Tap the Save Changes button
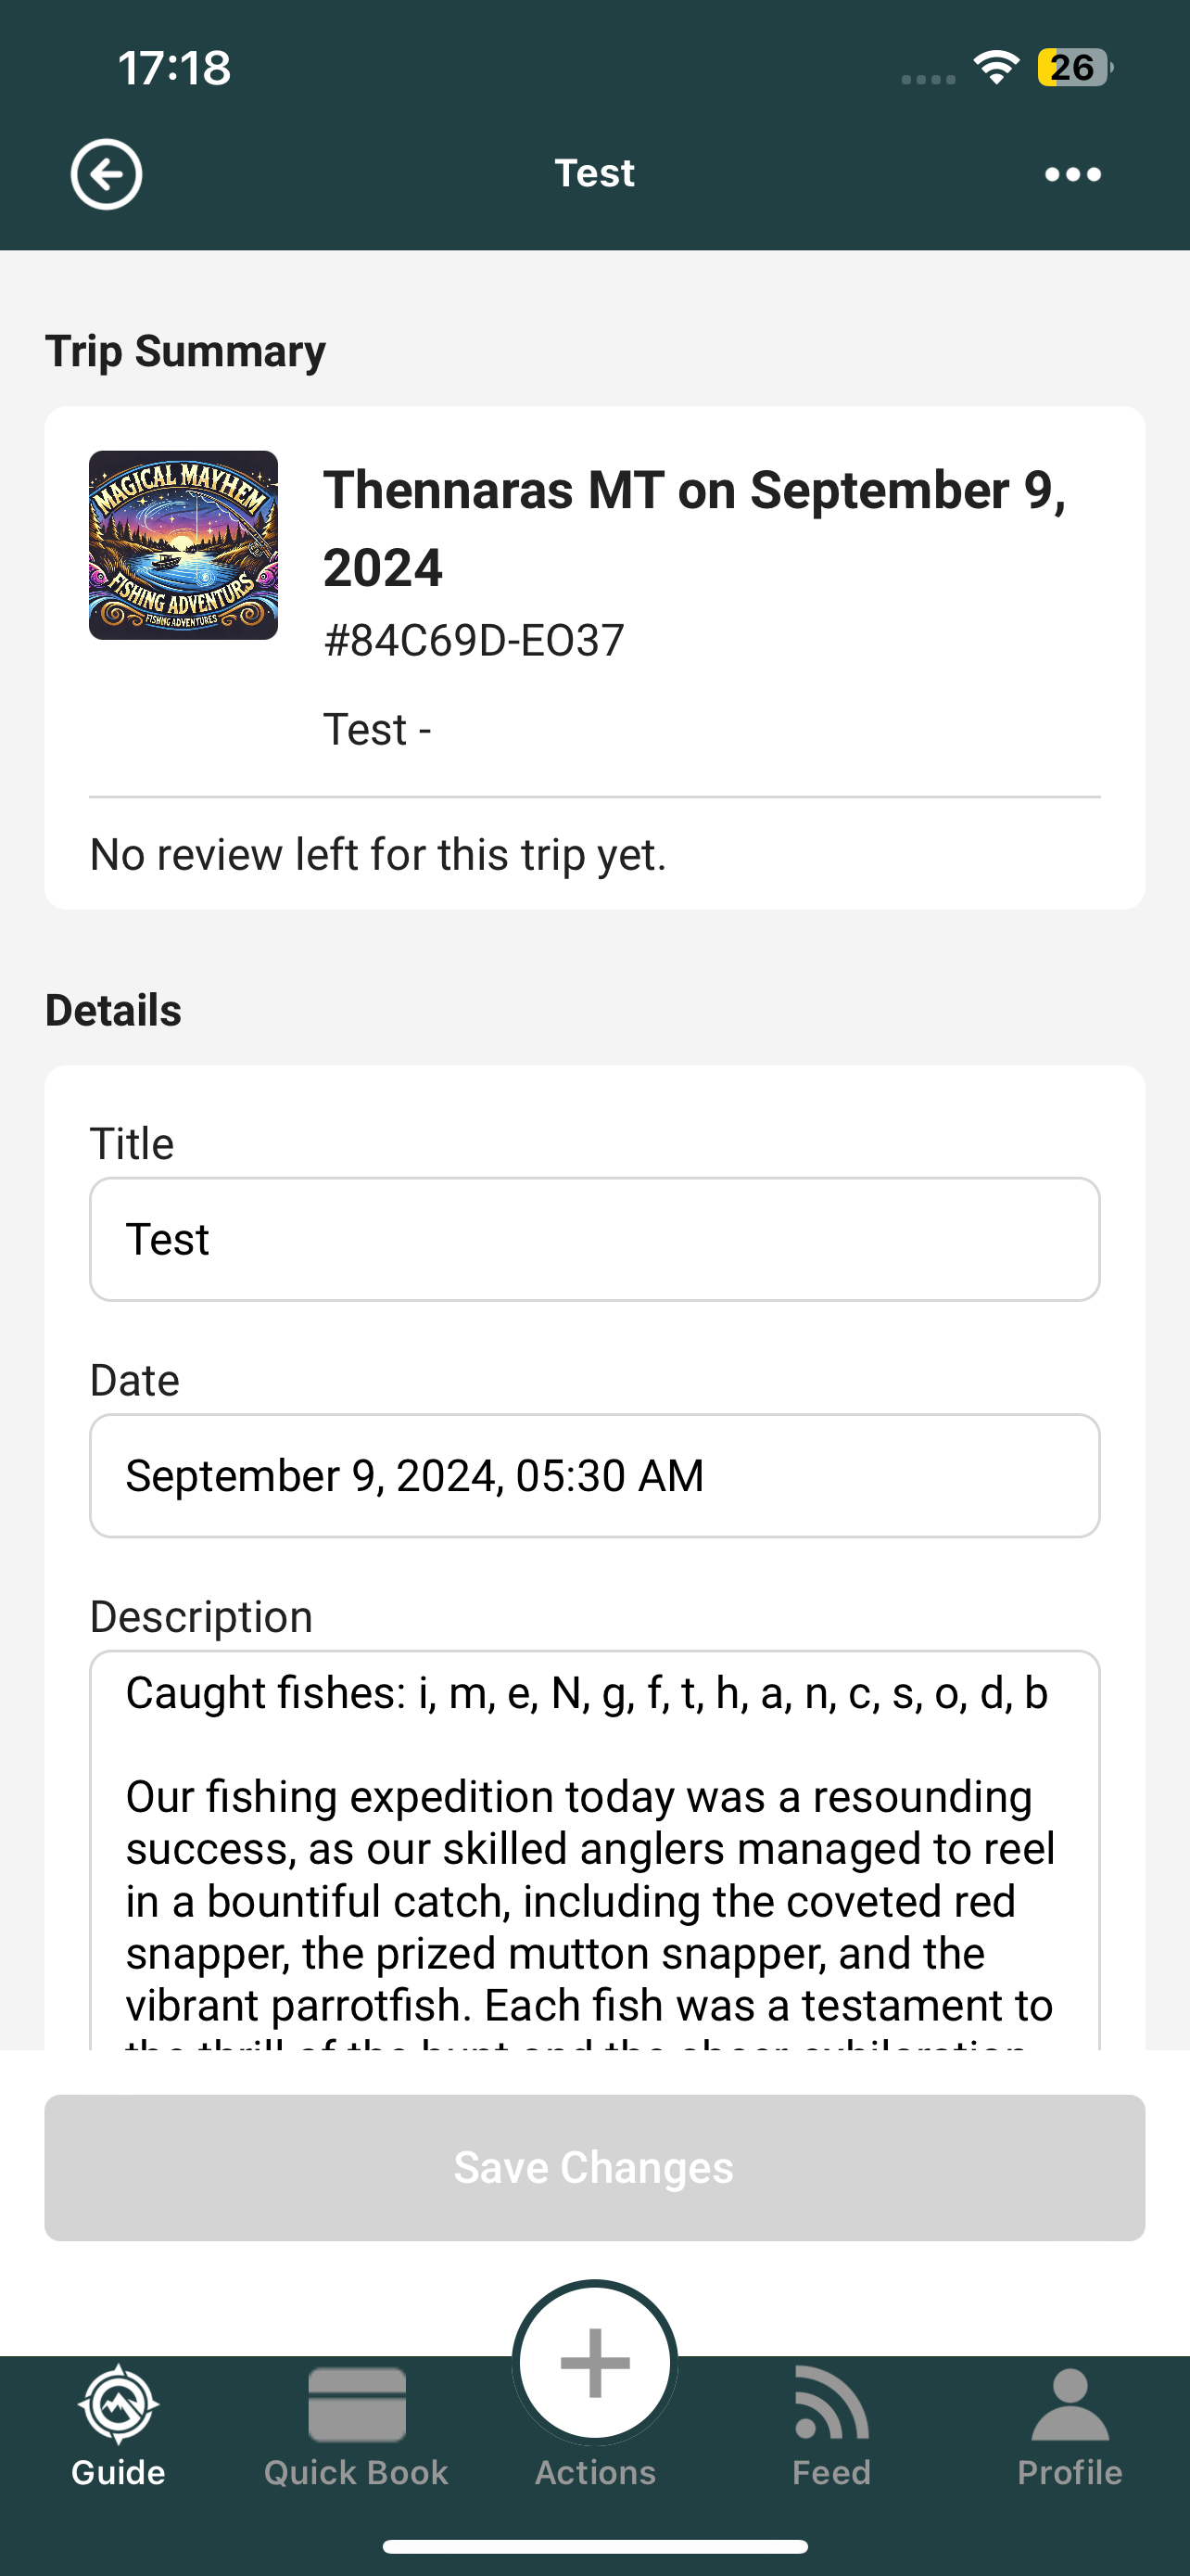The width and height of the screenshot is (1190, 2576). (x=594, y=2167)
